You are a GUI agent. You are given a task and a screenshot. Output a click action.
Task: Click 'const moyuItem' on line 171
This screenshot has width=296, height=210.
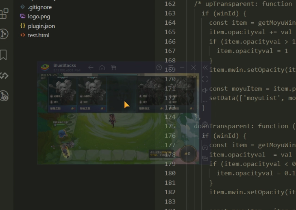tap(235, 89)
